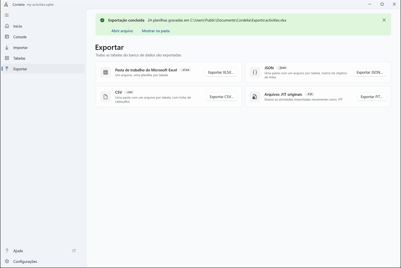Click the Início home icon

[x=7, y=26]
